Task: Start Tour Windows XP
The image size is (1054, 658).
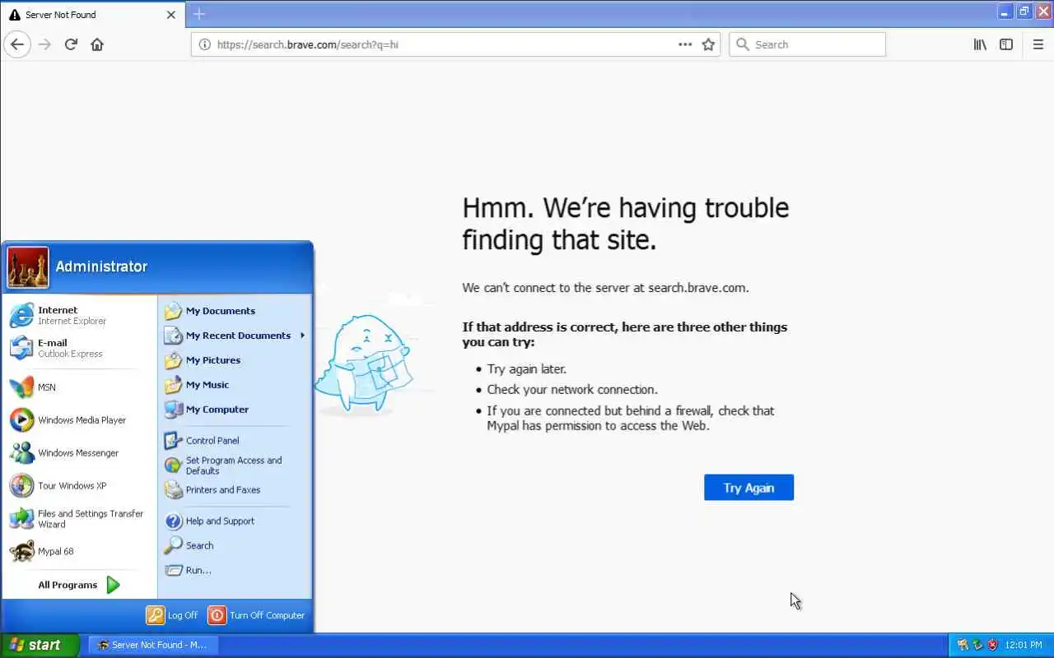Action: pos(79,486)
